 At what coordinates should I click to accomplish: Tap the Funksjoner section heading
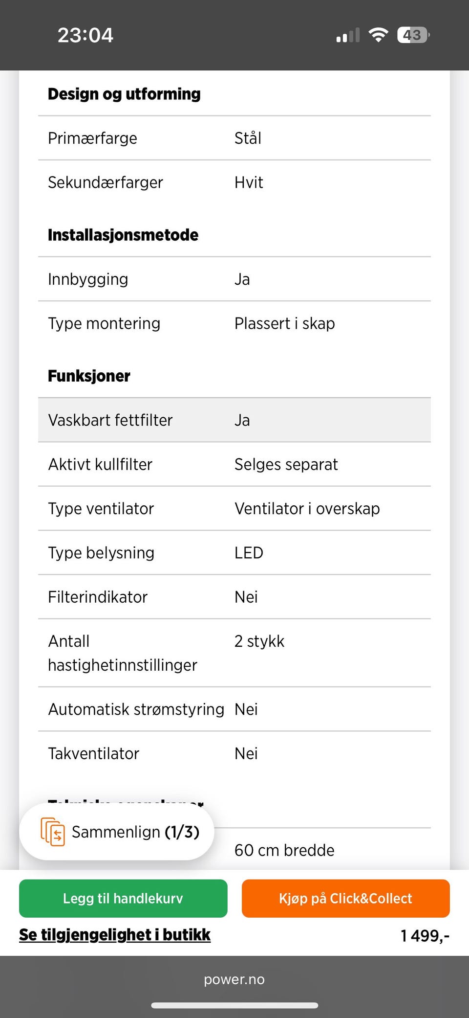coord(89,376)
